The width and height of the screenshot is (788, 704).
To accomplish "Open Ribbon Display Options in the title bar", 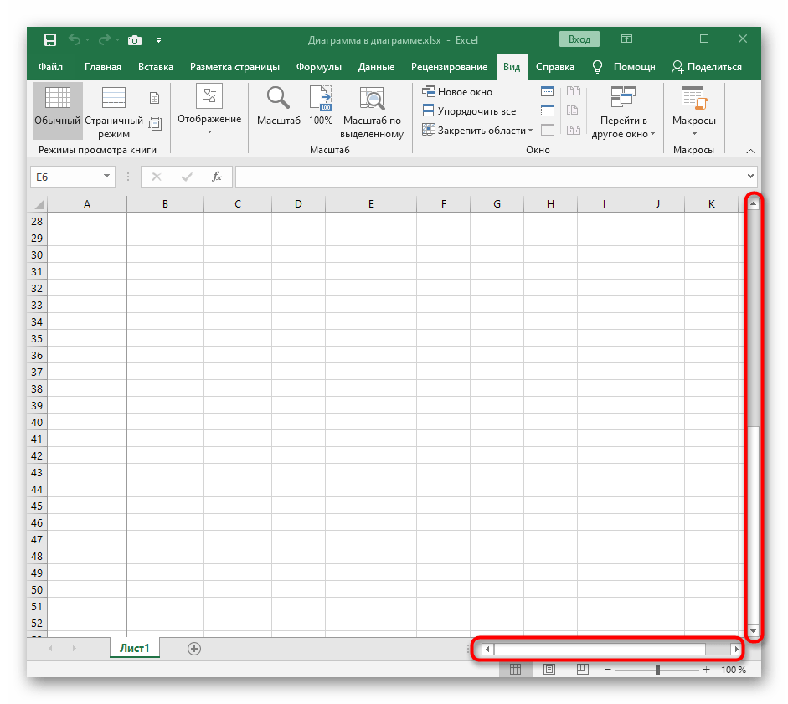I will click(x=626, y=39).
